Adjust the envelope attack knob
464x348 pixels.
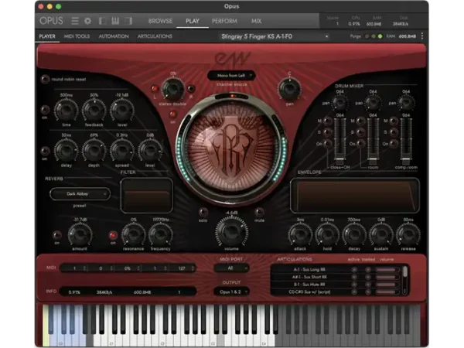coord(300,235)
